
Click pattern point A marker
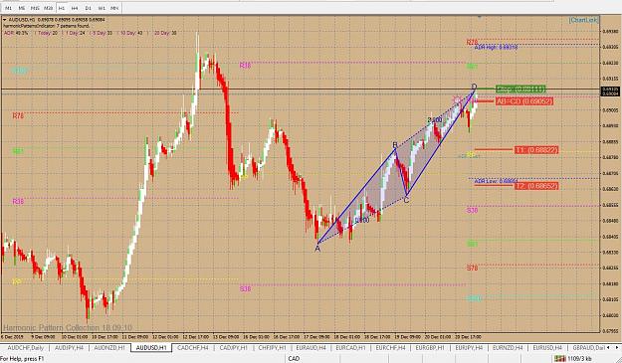(x=317, y=249)
